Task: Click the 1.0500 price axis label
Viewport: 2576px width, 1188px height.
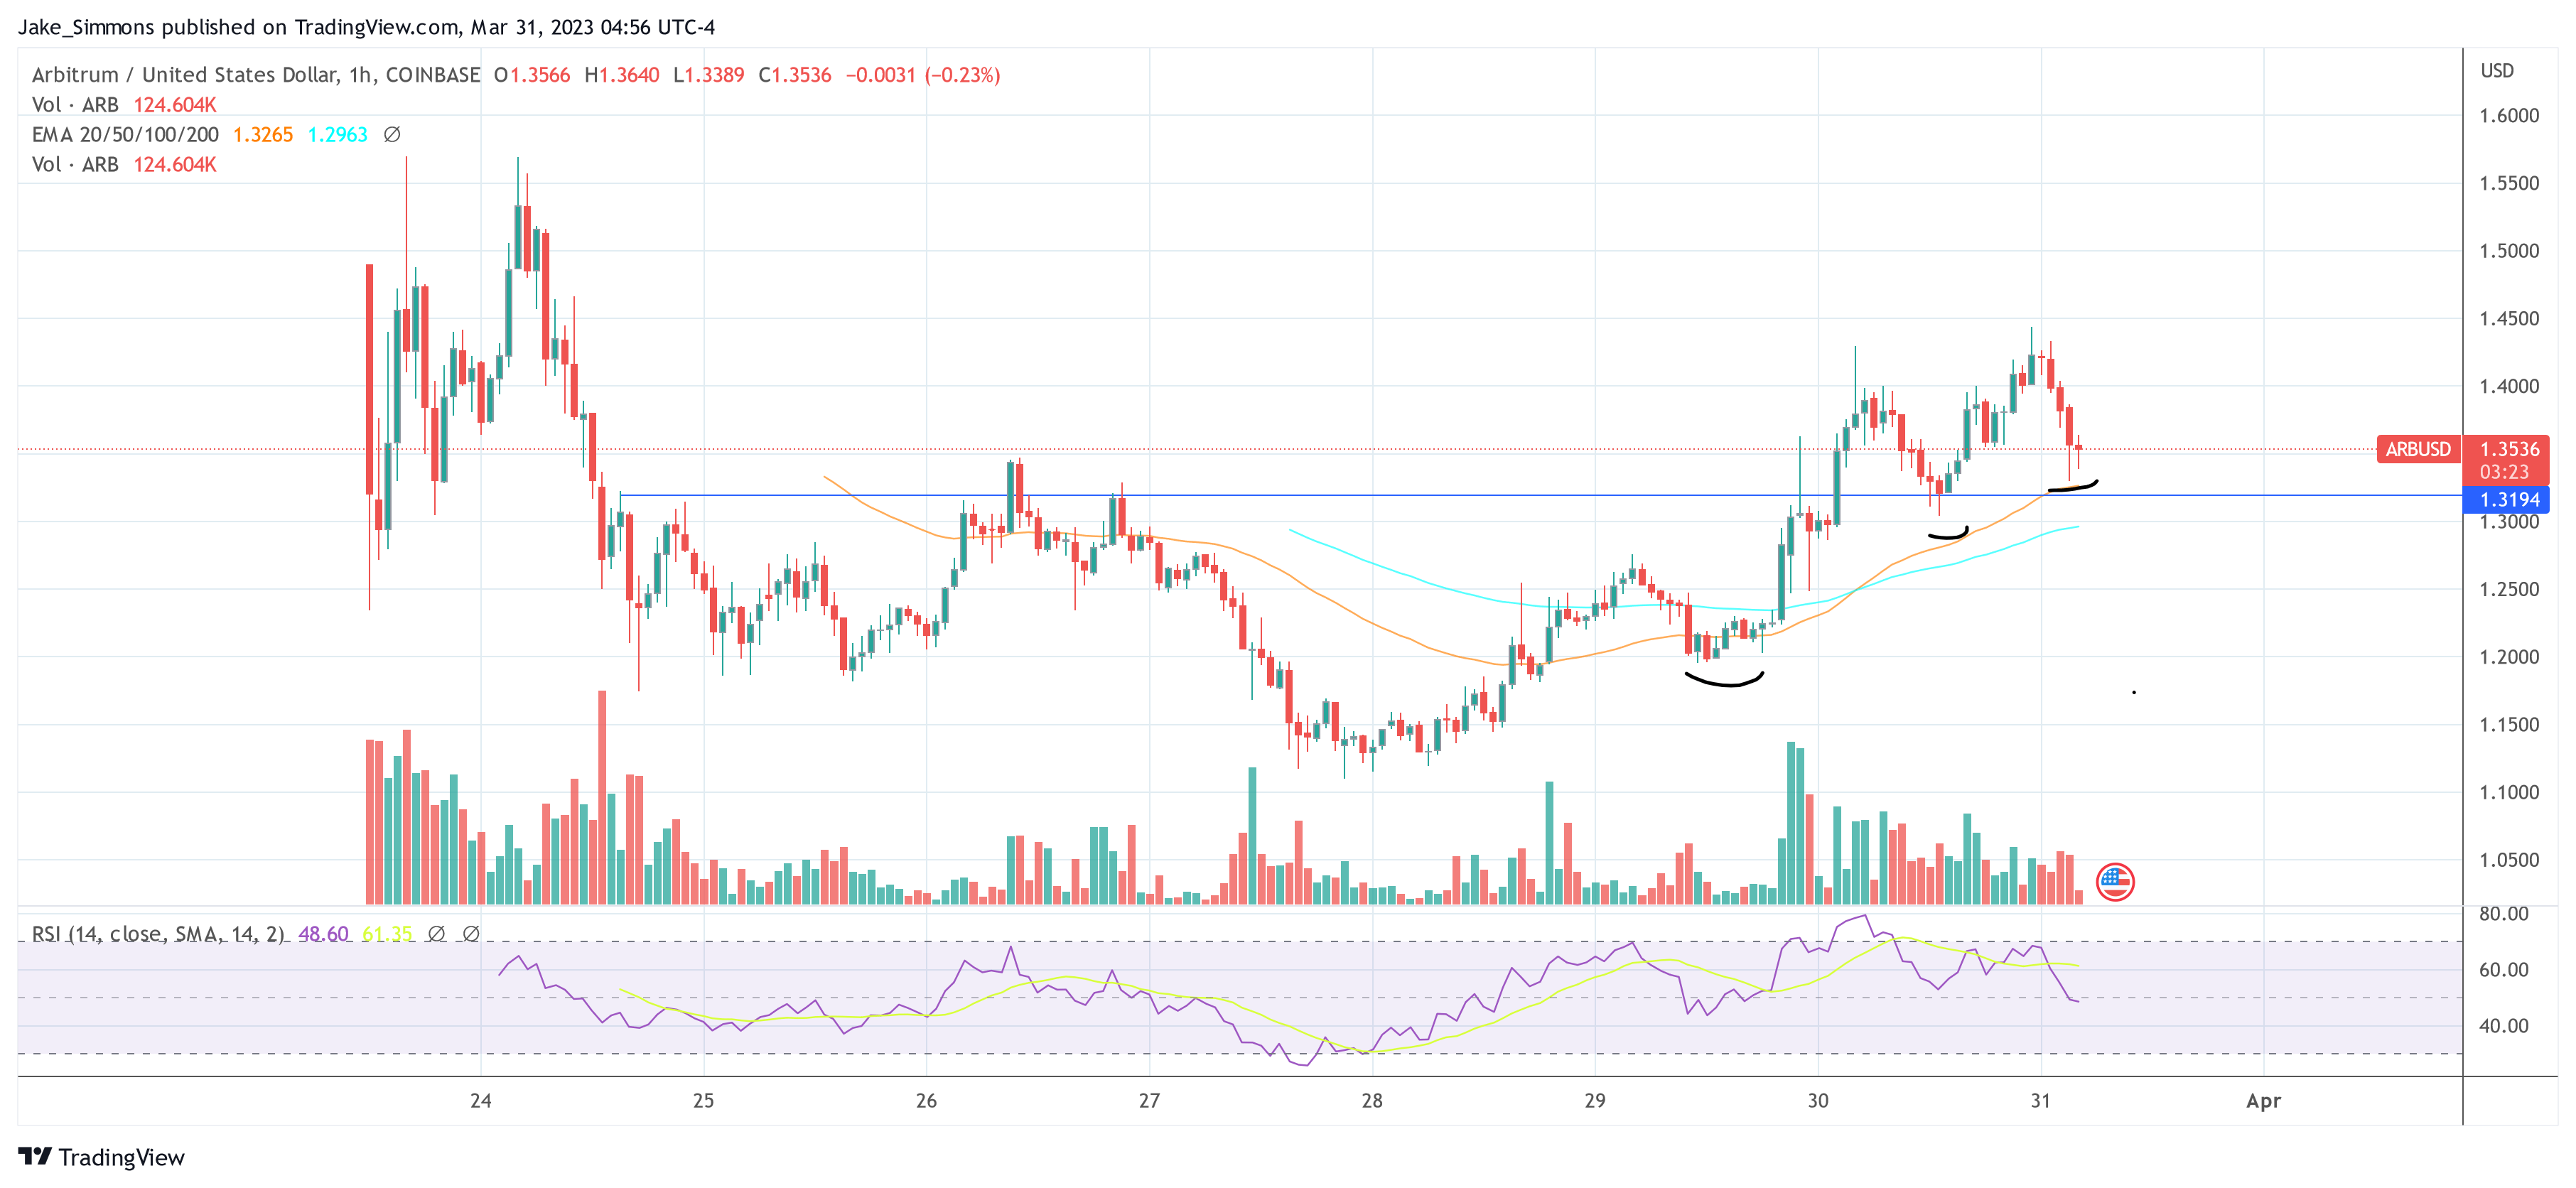Action: click(x=2509, y=860)
